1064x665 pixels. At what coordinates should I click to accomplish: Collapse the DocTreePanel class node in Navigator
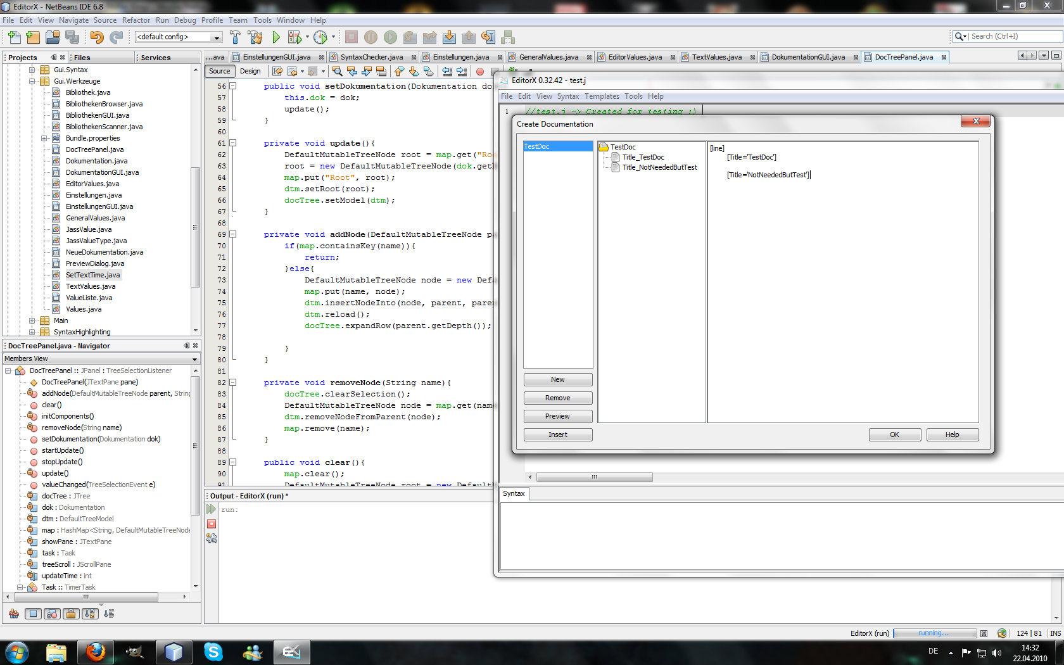pyautogui.click(x=8, y=370)
